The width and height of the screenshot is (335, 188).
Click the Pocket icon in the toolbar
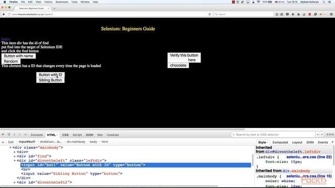(x=287, y=14)
